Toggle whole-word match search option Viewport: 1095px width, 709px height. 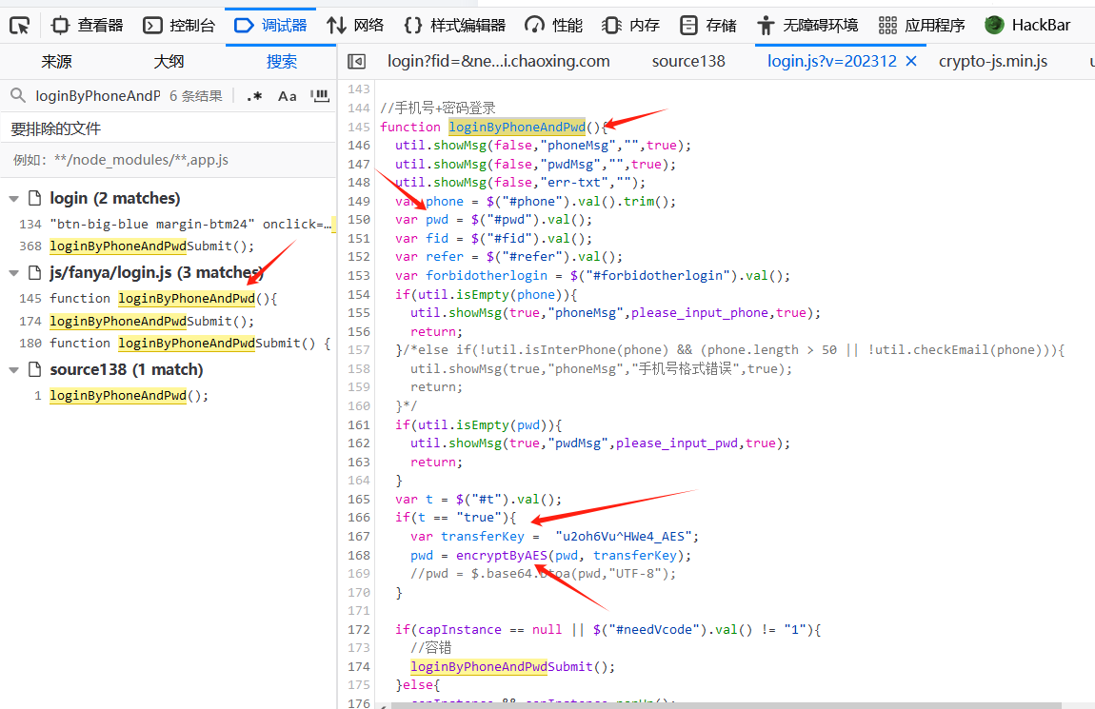[320, 95]
